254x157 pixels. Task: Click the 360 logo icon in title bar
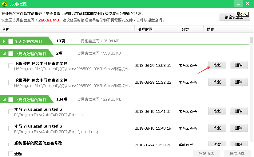pos(4,4)
